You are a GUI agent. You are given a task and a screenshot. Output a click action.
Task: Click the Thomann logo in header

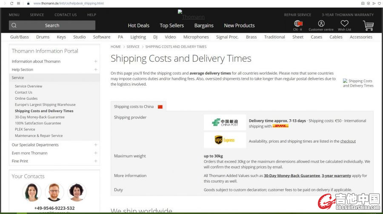pos(191,15)
